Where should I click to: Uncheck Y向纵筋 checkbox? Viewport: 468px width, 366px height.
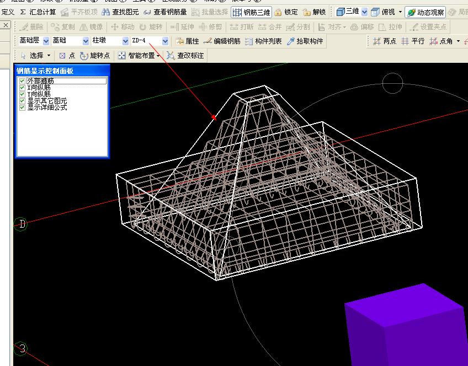[22, 94]
